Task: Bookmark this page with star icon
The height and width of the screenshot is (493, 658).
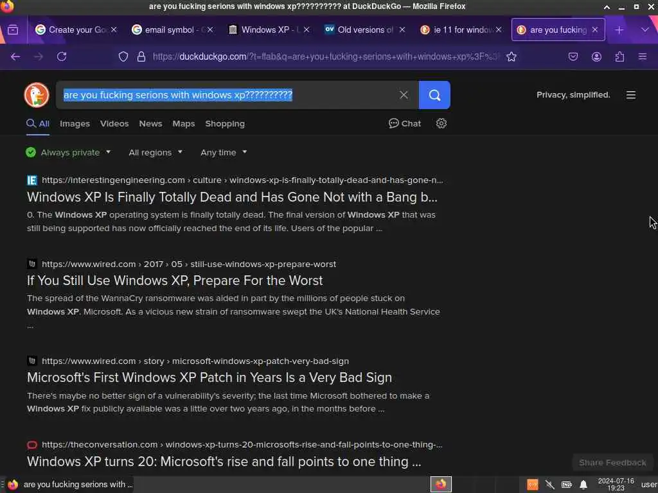Action: [511, 56]
